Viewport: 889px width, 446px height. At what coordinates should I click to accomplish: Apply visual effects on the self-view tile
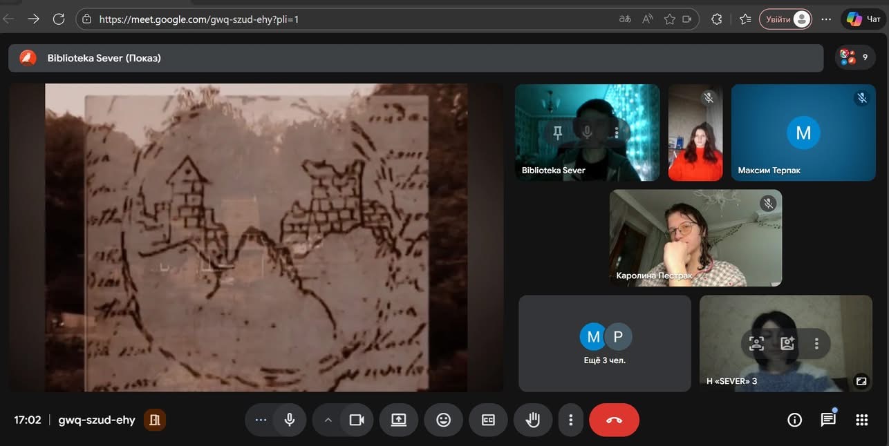pyautogui.click(x=787, y=343)
